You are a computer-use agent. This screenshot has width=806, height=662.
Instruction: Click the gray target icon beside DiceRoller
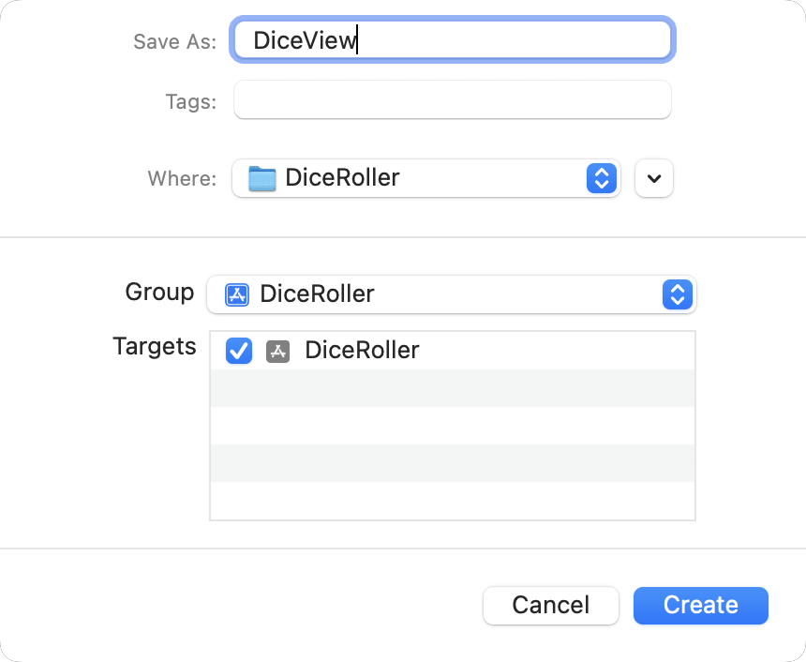(277, 351)
